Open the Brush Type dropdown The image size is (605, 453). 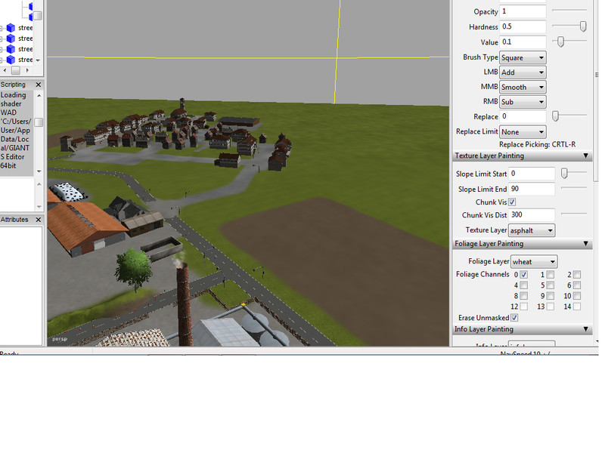coord(523,57)
